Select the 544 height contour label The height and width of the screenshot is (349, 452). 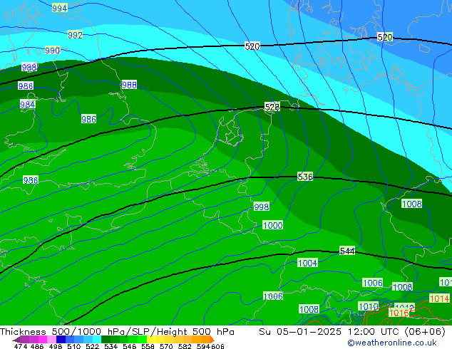click(x=347, y=251)
